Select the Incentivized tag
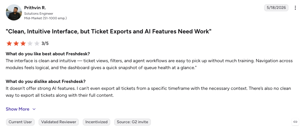The height and width of the screenshot is (129, 304). tap(96, 122)
